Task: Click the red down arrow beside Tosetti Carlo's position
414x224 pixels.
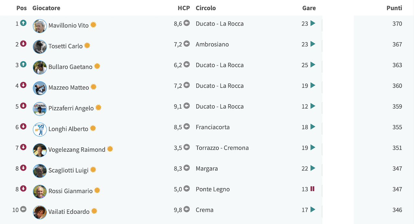Action: point(23,44)
